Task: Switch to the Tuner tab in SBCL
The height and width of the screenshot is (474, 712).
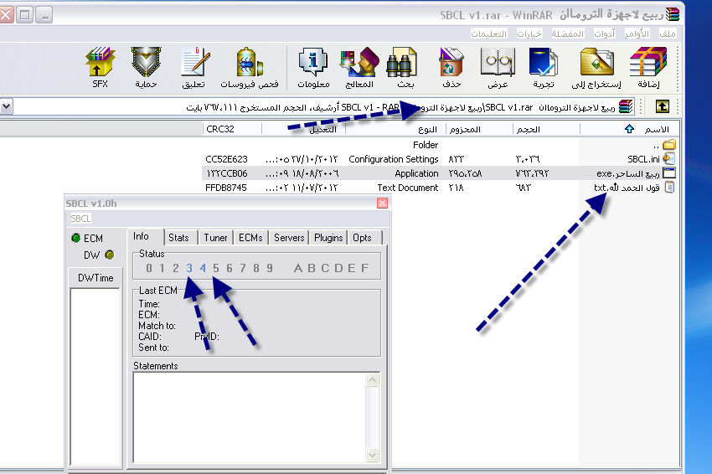Action: tap(215, 238)
